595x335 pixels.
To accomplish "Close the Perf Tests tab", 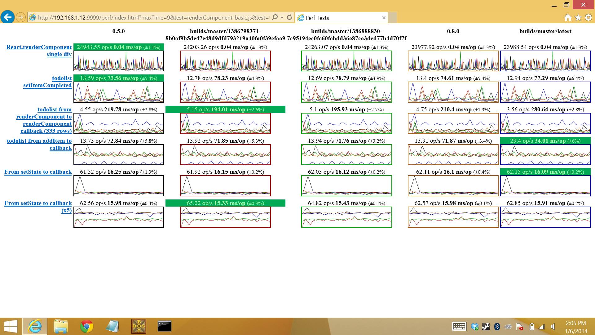I will [x=384, y=18].
